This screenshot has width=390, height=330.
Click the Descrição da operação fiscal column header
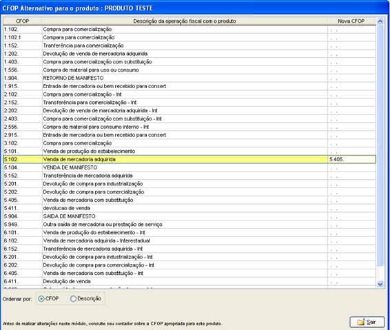(x=185, y=21)
